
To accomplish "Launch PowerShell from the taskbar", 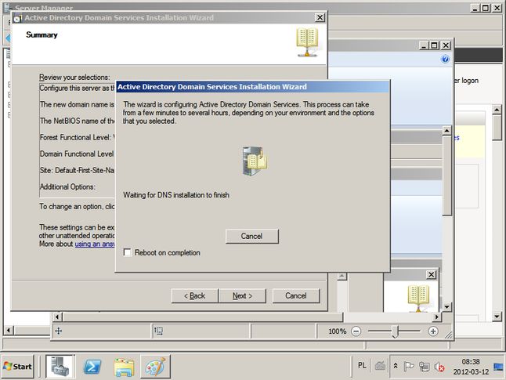I will (x=92, y=366).
